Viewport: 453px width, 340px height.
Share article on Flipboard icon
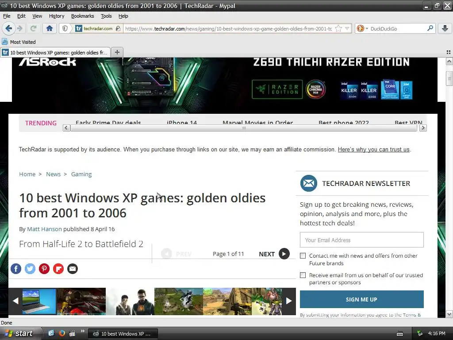pos(58,269)
